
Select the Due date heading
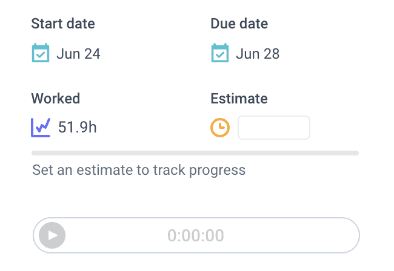pyautogui.click(x=239, y=24)
